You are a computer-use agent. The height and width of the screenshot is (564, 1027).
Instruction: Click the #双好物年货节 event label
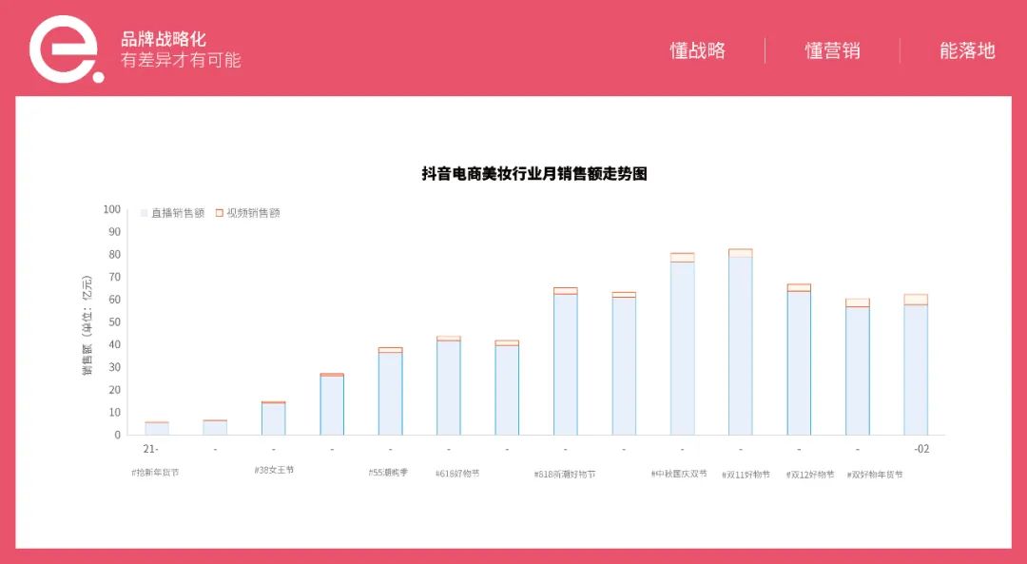(x=875, y=474)
